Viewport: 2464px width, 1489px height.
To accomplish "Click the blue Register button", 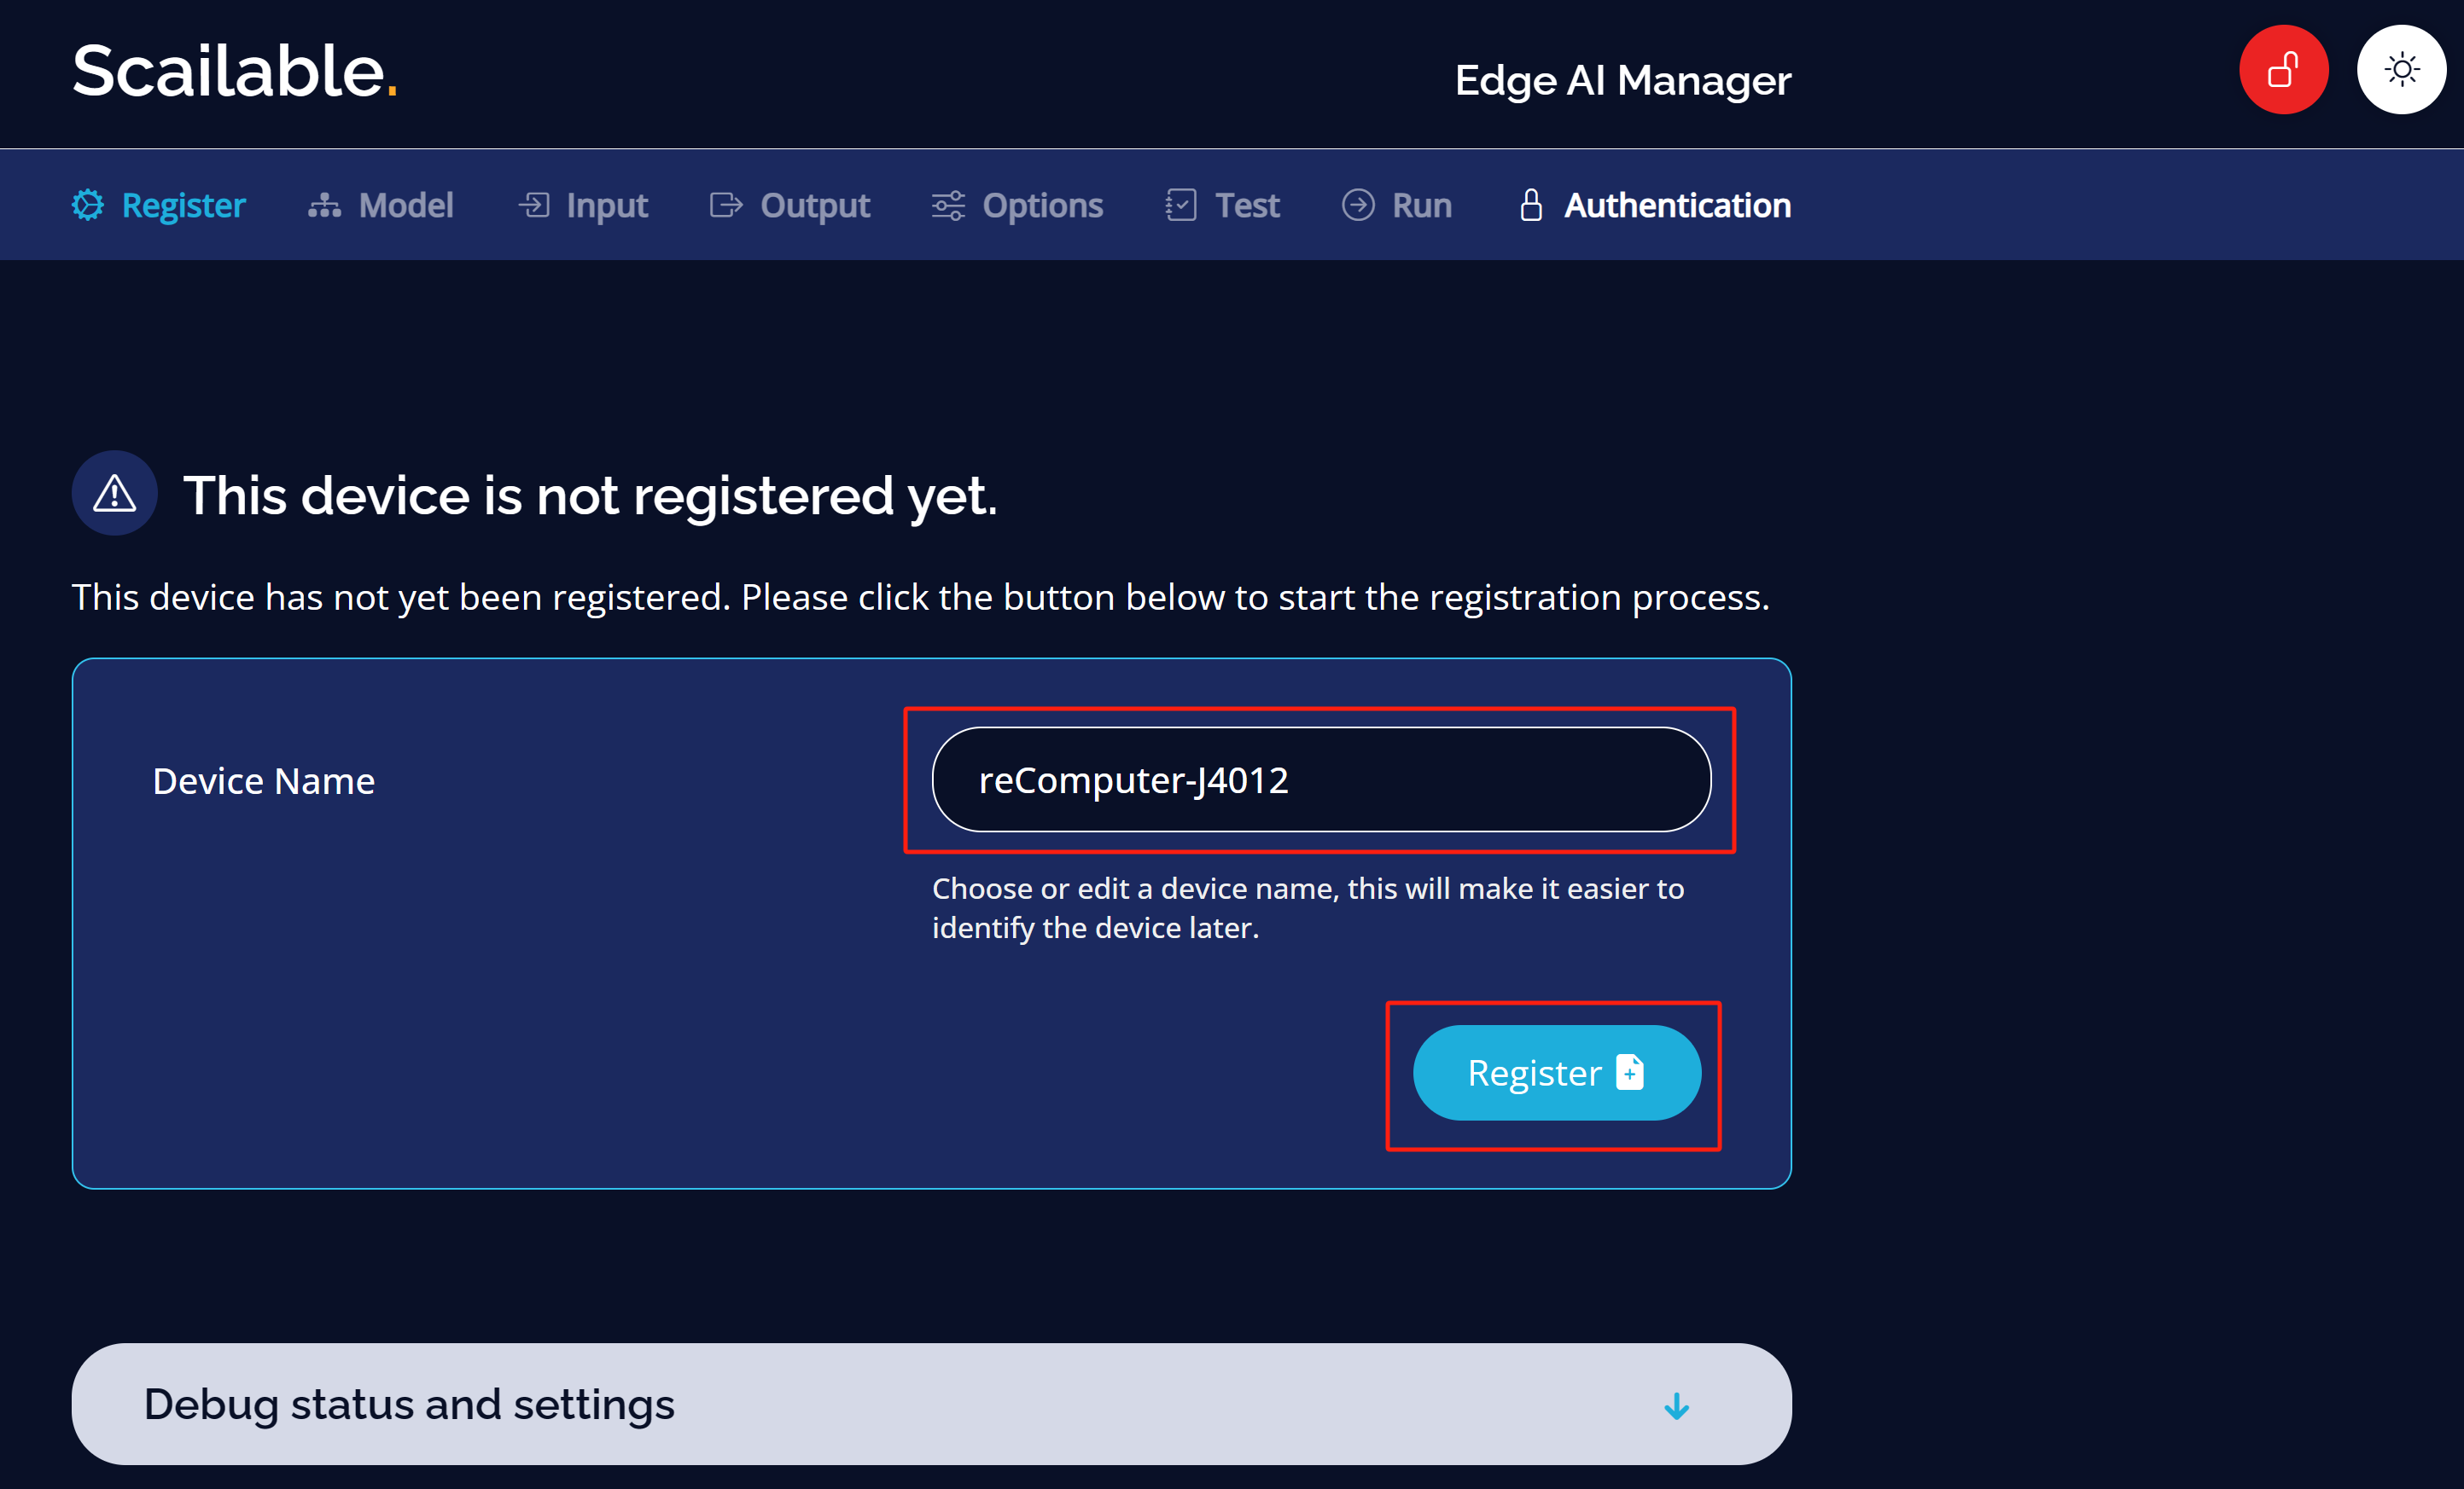I will 1556,1072.
